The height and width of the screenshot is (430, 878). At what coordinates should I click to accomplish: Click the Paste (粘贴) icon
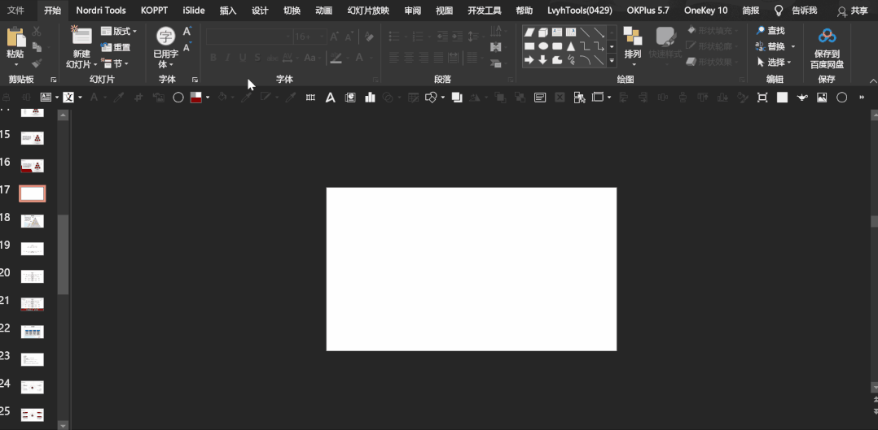point(15,38)
